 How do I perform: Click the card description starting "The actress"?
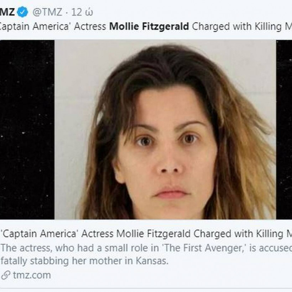click(146, 248)
